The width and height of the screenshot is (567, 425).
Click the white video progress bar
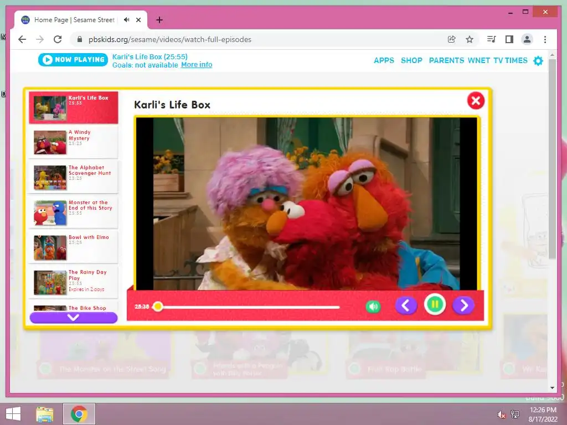pyautogui.click(x=248, y=307)
